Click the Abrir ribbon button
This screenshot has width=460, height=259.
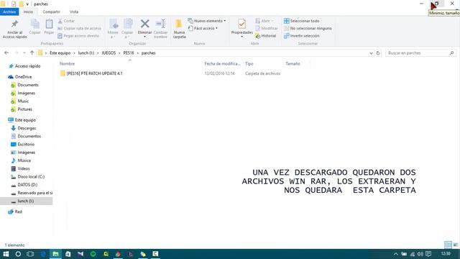pyautogui.click(x=264, y=21)
